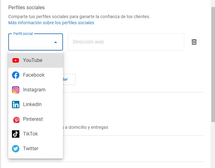Click the Twitter bird icon
This screenshot has height=168, width=215.
pyautogui.click(x=16, y=149)
